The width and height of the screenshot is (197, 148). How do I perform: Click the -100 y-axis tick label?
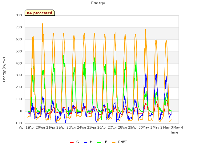point(18,123)
